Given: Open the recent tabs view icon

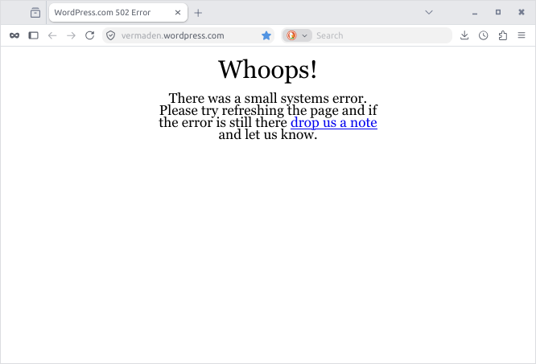Looking at the screenshot, I should pos(35,13).
